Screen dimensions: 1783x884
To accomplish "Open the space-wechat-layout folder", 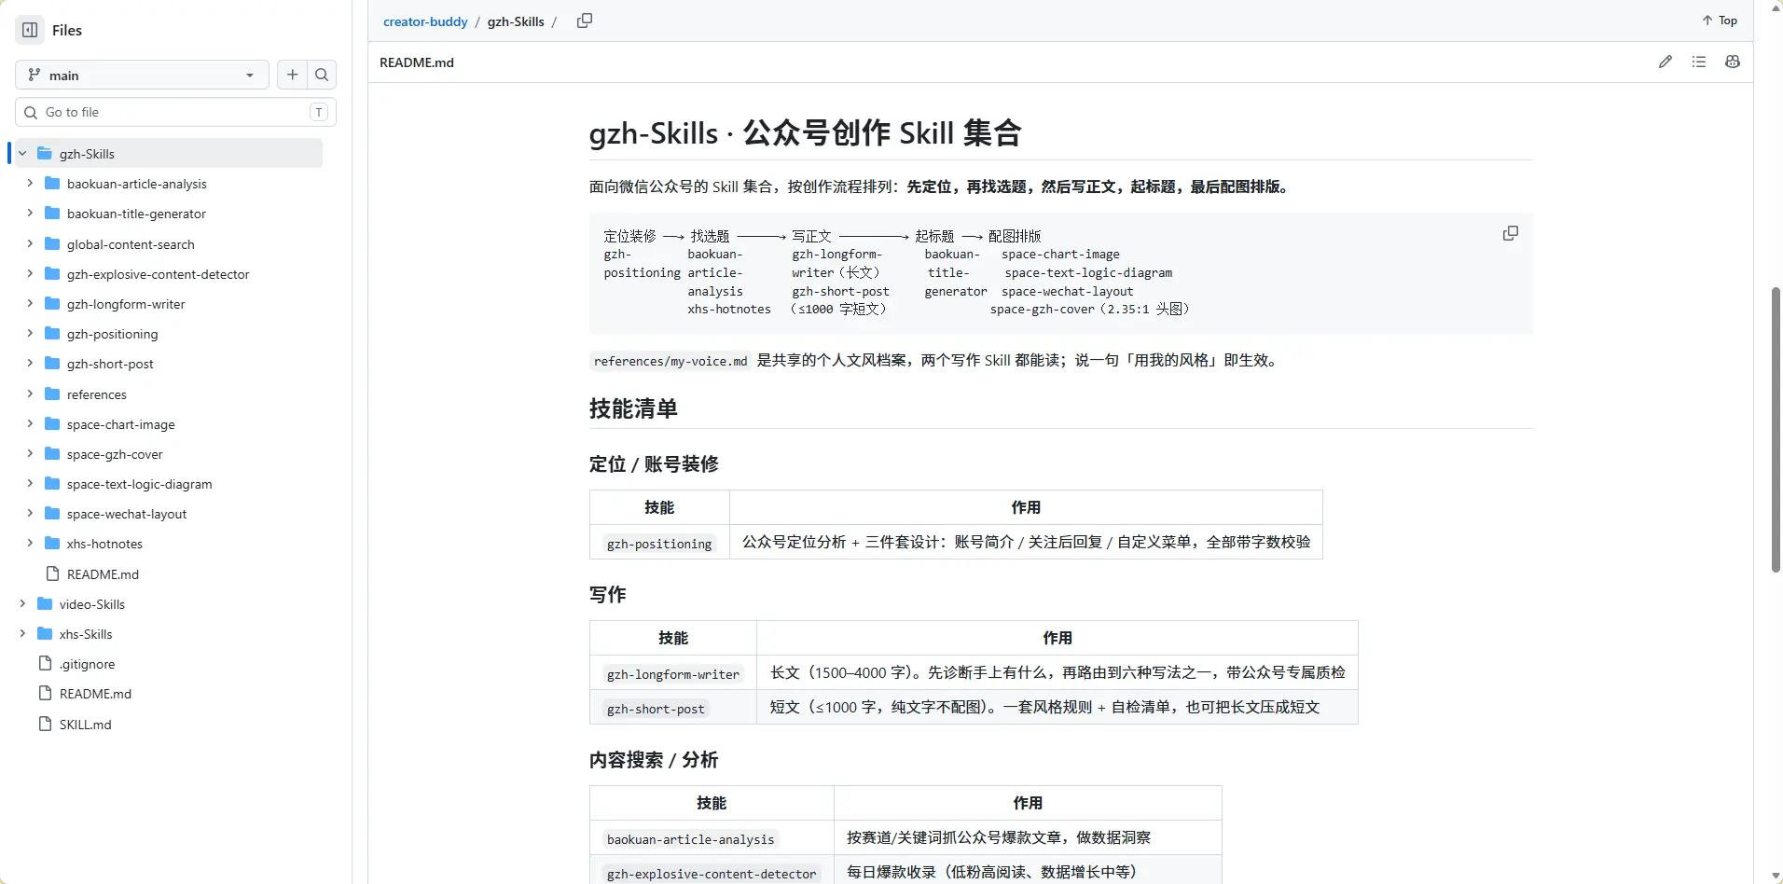I will (127, 514).
